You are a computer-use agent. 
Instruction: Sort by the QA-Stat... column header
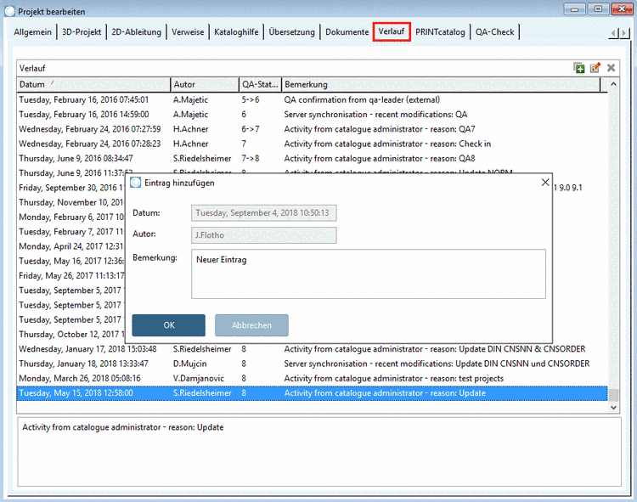(260, 84)
